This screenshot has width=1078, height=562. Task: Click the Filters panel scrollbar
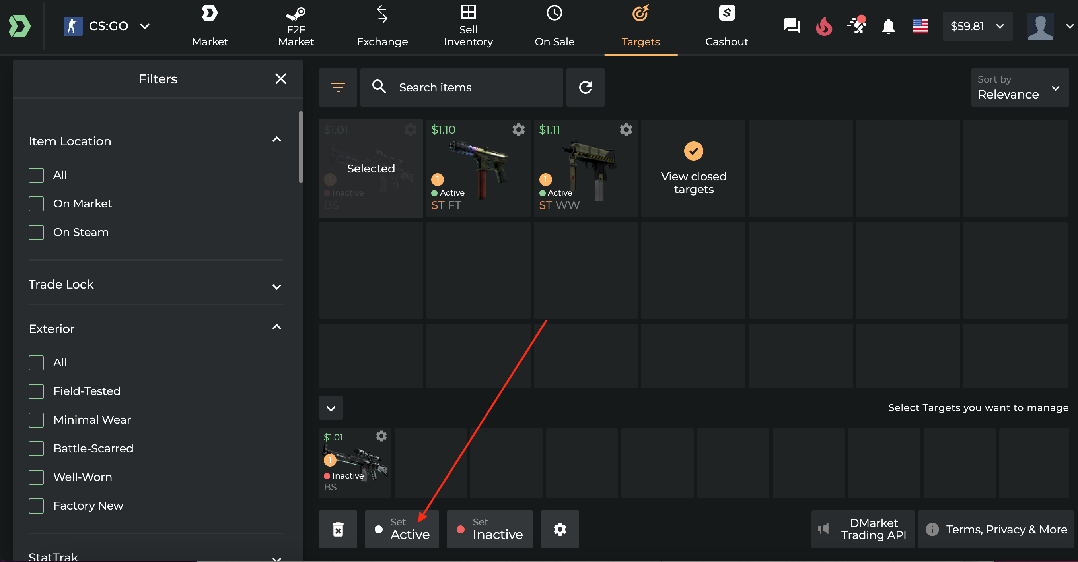coord(300,147)
